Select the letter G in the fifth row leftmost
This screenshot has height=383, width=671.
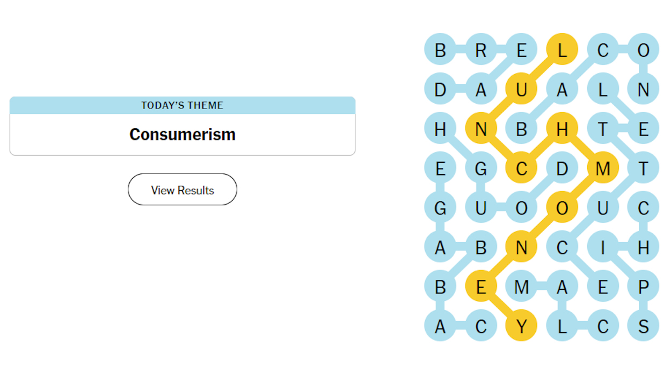tap(440, 207)
